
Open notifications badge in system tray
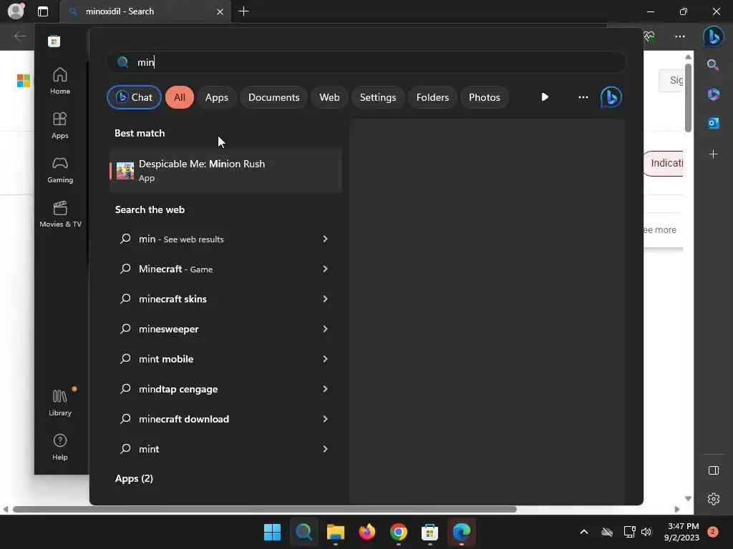click(x=712, y=532)
